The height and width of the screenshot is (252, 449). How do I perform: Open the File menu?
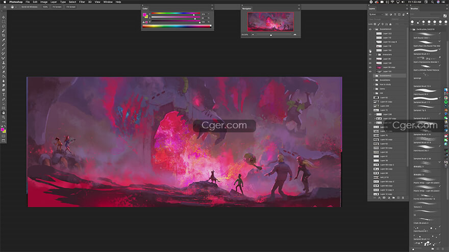[28, 2]
